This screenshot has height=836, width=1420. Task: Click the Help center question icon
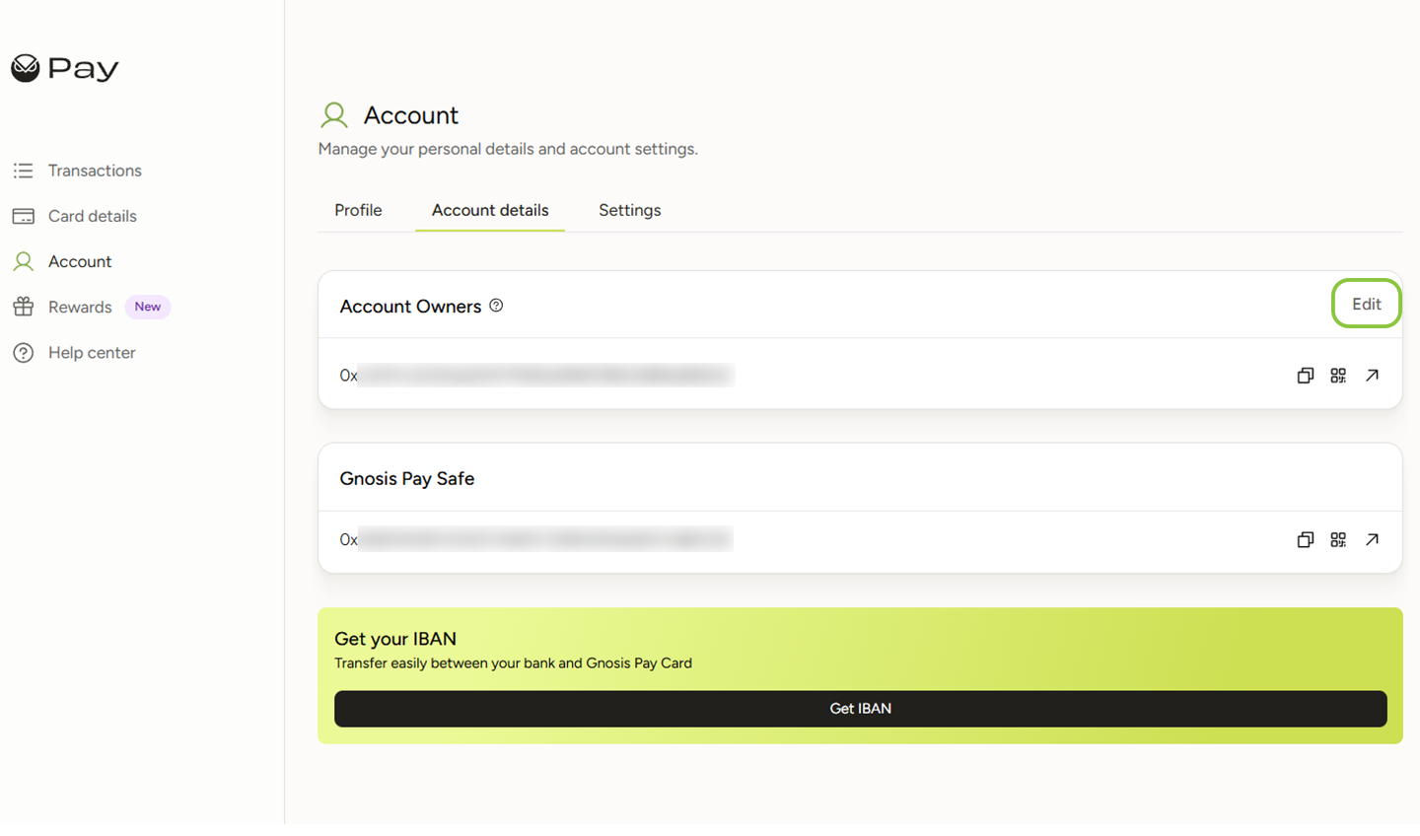coord(24,352)
